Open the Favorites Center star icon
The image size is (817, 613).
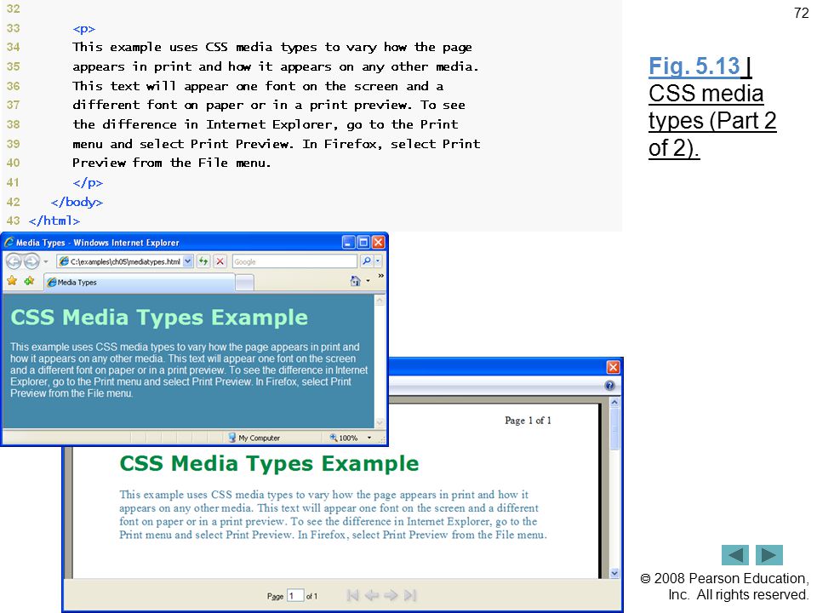(x=12, y=282)
